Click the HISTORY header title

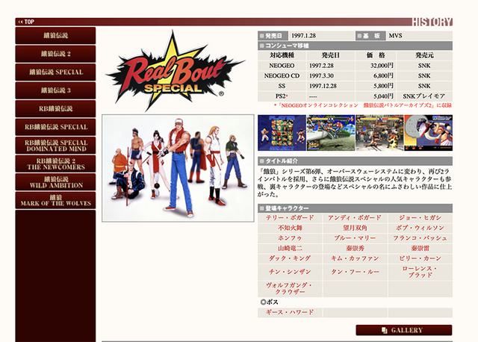tap(432, 22)
